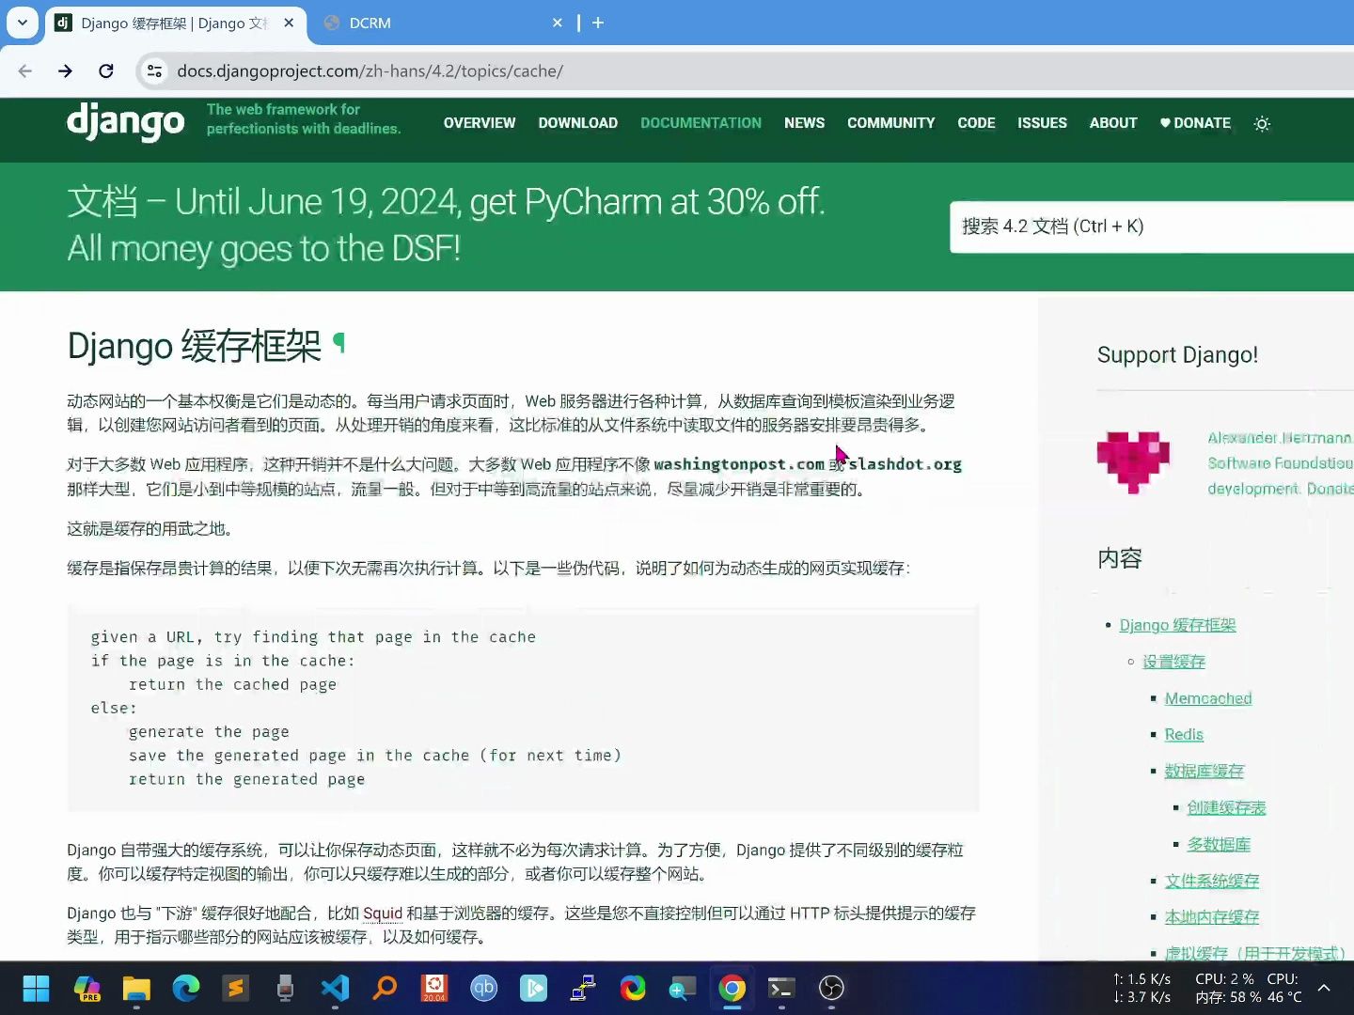Jump to 多数据库 section
The image size is (1354, 1015).
tap(1219, 844)
